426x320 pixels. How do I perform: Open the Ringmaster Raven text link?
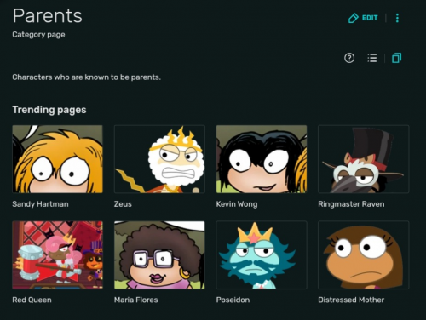pyautogui.click(x=351, y=204)
